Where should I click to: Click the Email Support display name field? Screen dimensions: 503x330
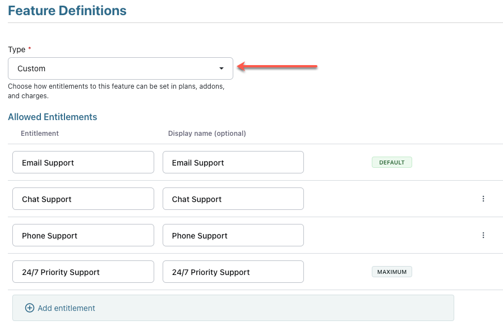click(233, 162)
